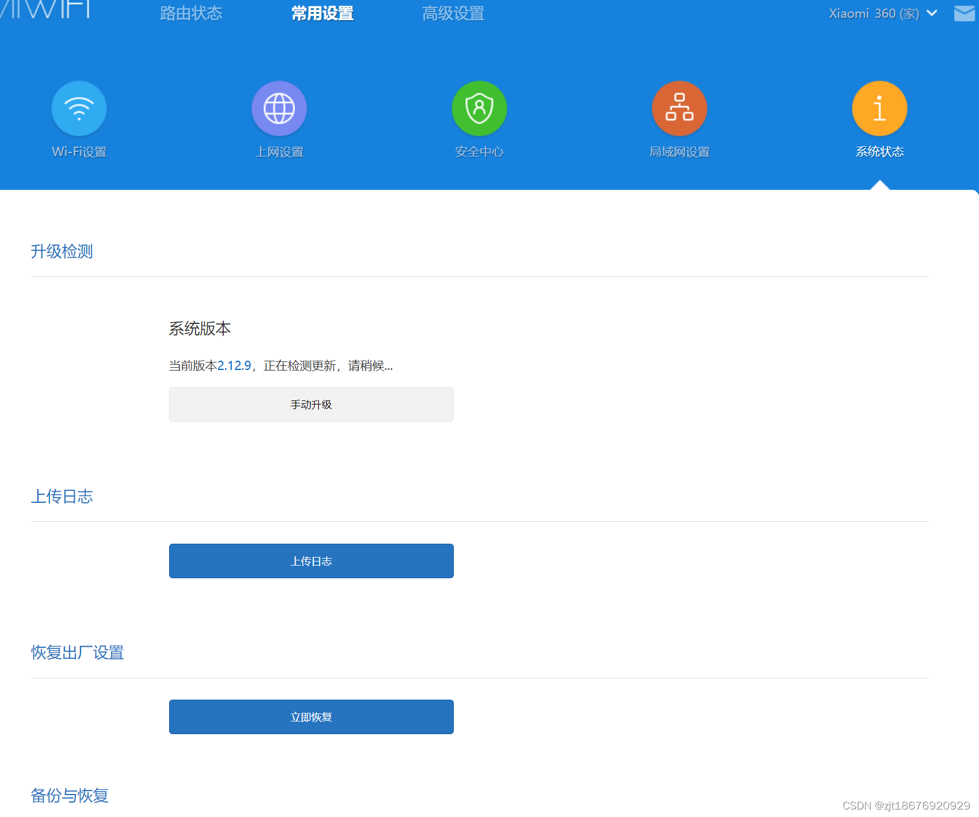979x817 pixels.
Task: Open the 安全中心 shield icon
Action: tap(479, 109)
